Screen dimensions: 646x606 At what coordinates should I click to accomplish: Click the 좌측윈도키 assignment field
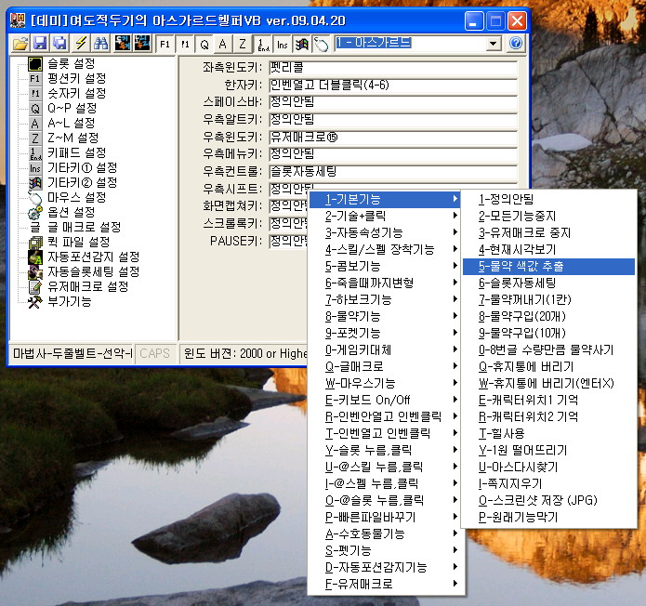point(391,68)
